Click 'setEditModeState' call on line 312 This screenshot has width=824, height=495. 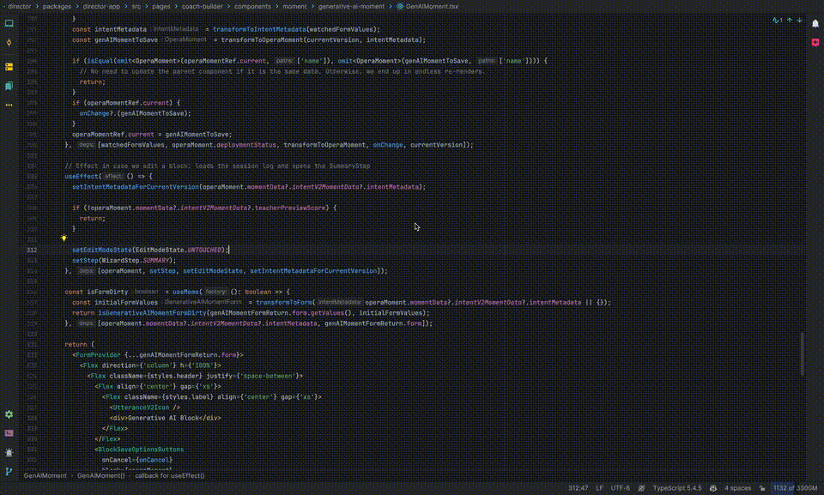(102, 251)
